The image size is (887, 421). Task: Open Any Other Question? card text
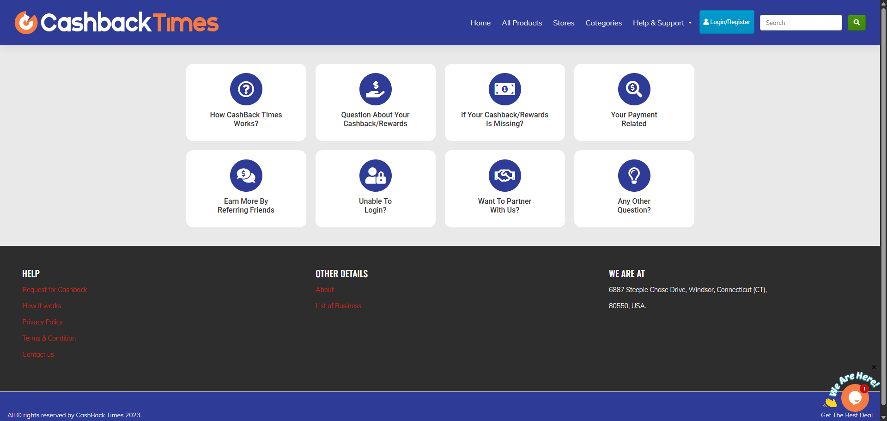click(x=634, y=206)
